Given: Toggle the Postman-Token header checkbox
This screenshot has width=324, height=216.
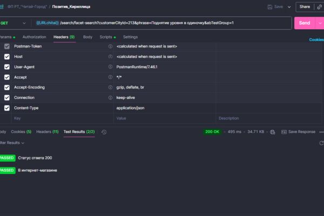Looking at the screenshot, I should pyautogui.click(x=7, y=46).
